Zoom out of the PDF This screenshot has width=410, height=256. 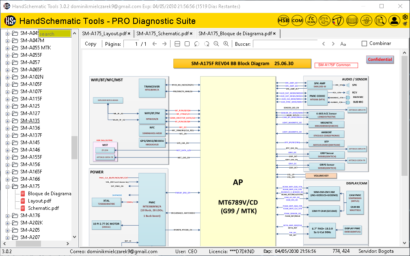click(216, 44)
